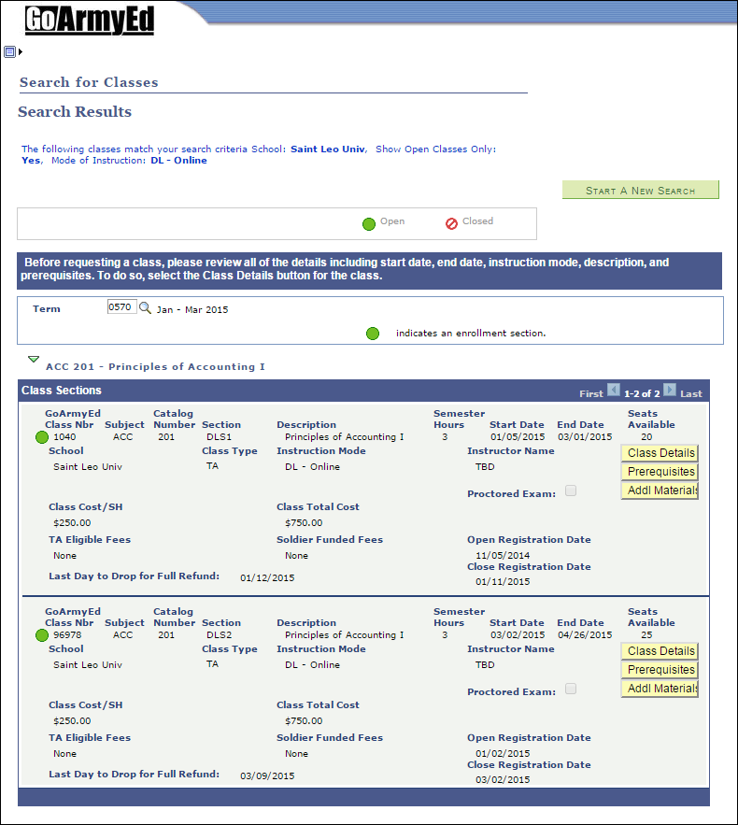Open Addl Materials for class 1040
The image size is (738, 825).
click(660, 491)
